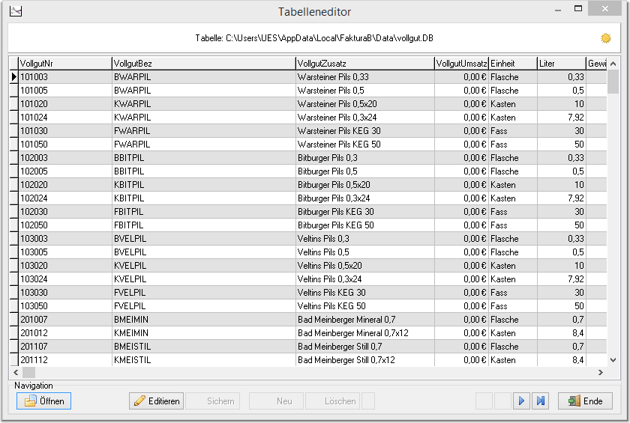Click the VollgutUmsatz column header

pos(462,64)
